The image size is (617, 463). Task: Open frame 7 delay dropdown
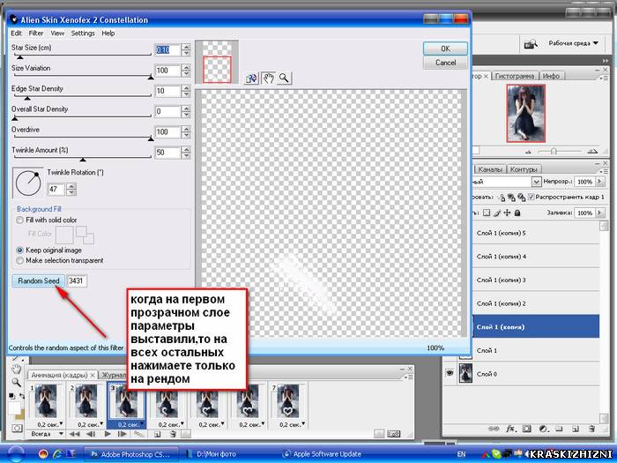(304, 424)
